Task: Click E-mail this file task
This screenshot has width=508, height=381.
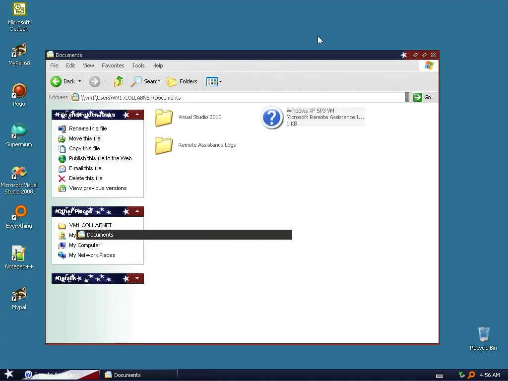Action: 85,169
